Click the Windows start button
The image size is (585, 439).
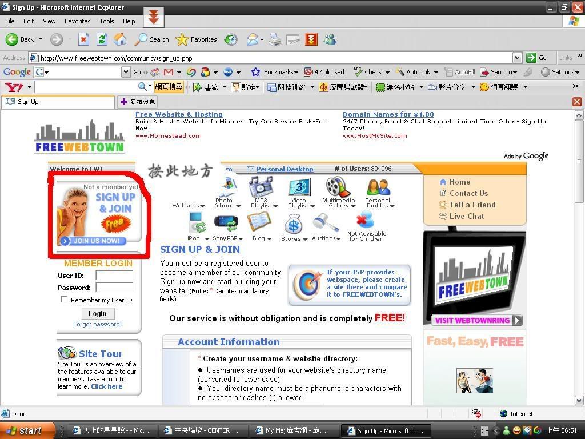(x=27, y=430)
